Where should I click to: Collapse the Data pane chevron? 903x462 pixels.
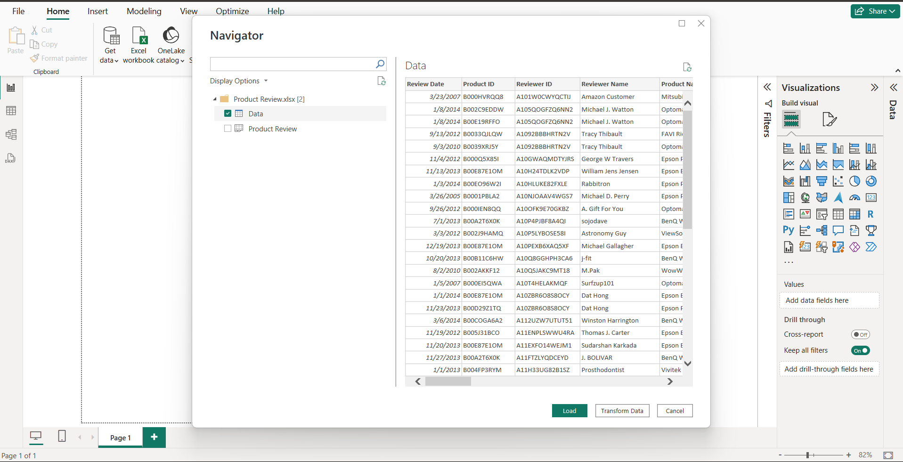point(893,87)
